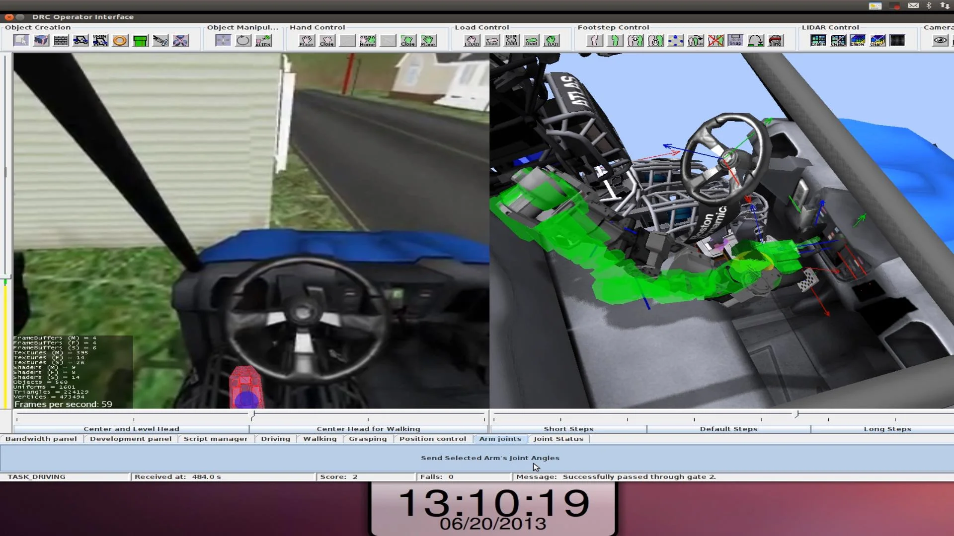Viewport: 954px width, 536px height.
Task: Clear the LIDAR using the Clear icon
Action: coord(838,40)
